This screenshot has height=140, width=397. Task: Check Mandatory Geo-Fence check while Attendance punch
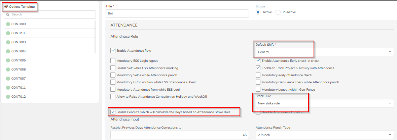pos(258,82)
